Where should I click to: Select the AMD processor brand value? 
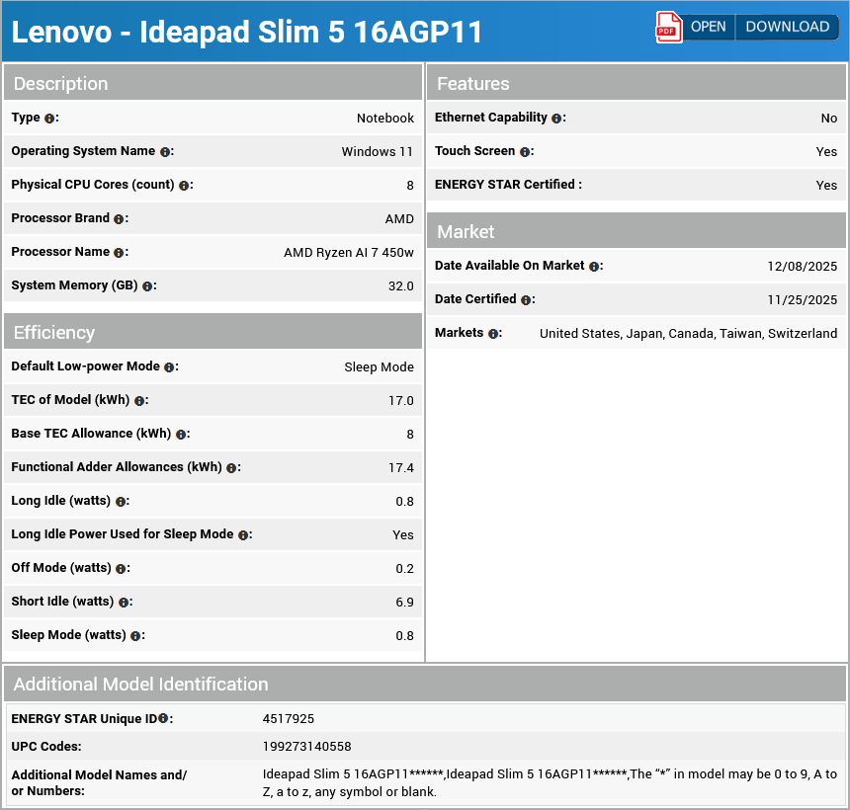pyautogui.click(x=399, y=219)
